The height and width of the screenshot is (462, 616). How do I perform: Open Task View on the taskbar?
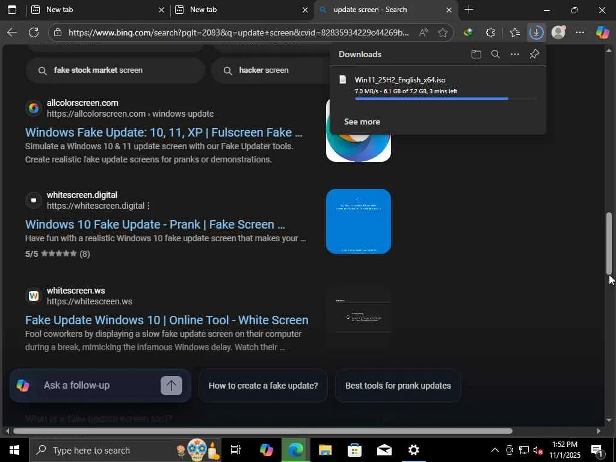coord(235,450)
